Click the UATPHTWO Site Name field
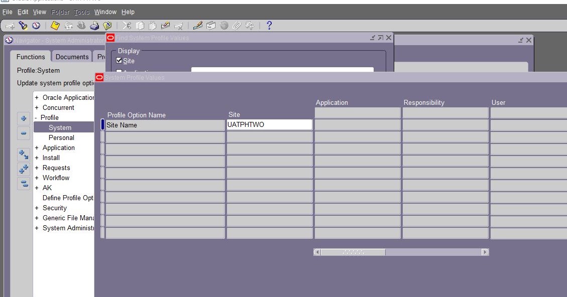The image size is (567, 297). pos(270,124)
